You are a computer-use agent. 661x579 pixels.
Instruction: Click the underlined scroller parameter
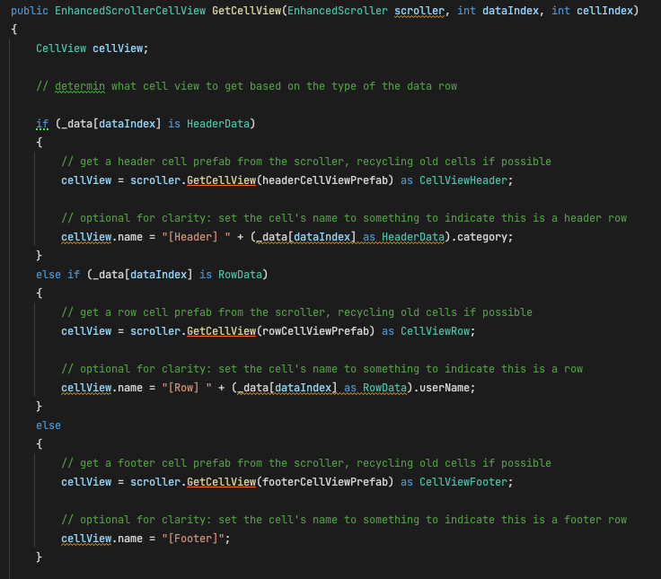pyautogui.click(x=419, y=11)
